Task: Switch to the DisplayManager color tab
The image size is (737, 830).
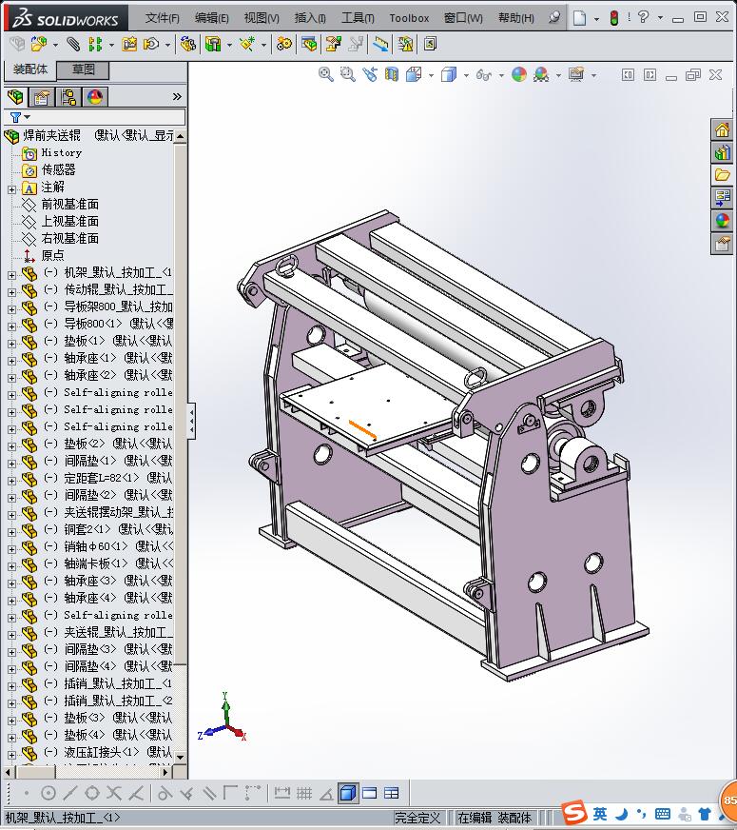Action: click(x=95, y=97)
